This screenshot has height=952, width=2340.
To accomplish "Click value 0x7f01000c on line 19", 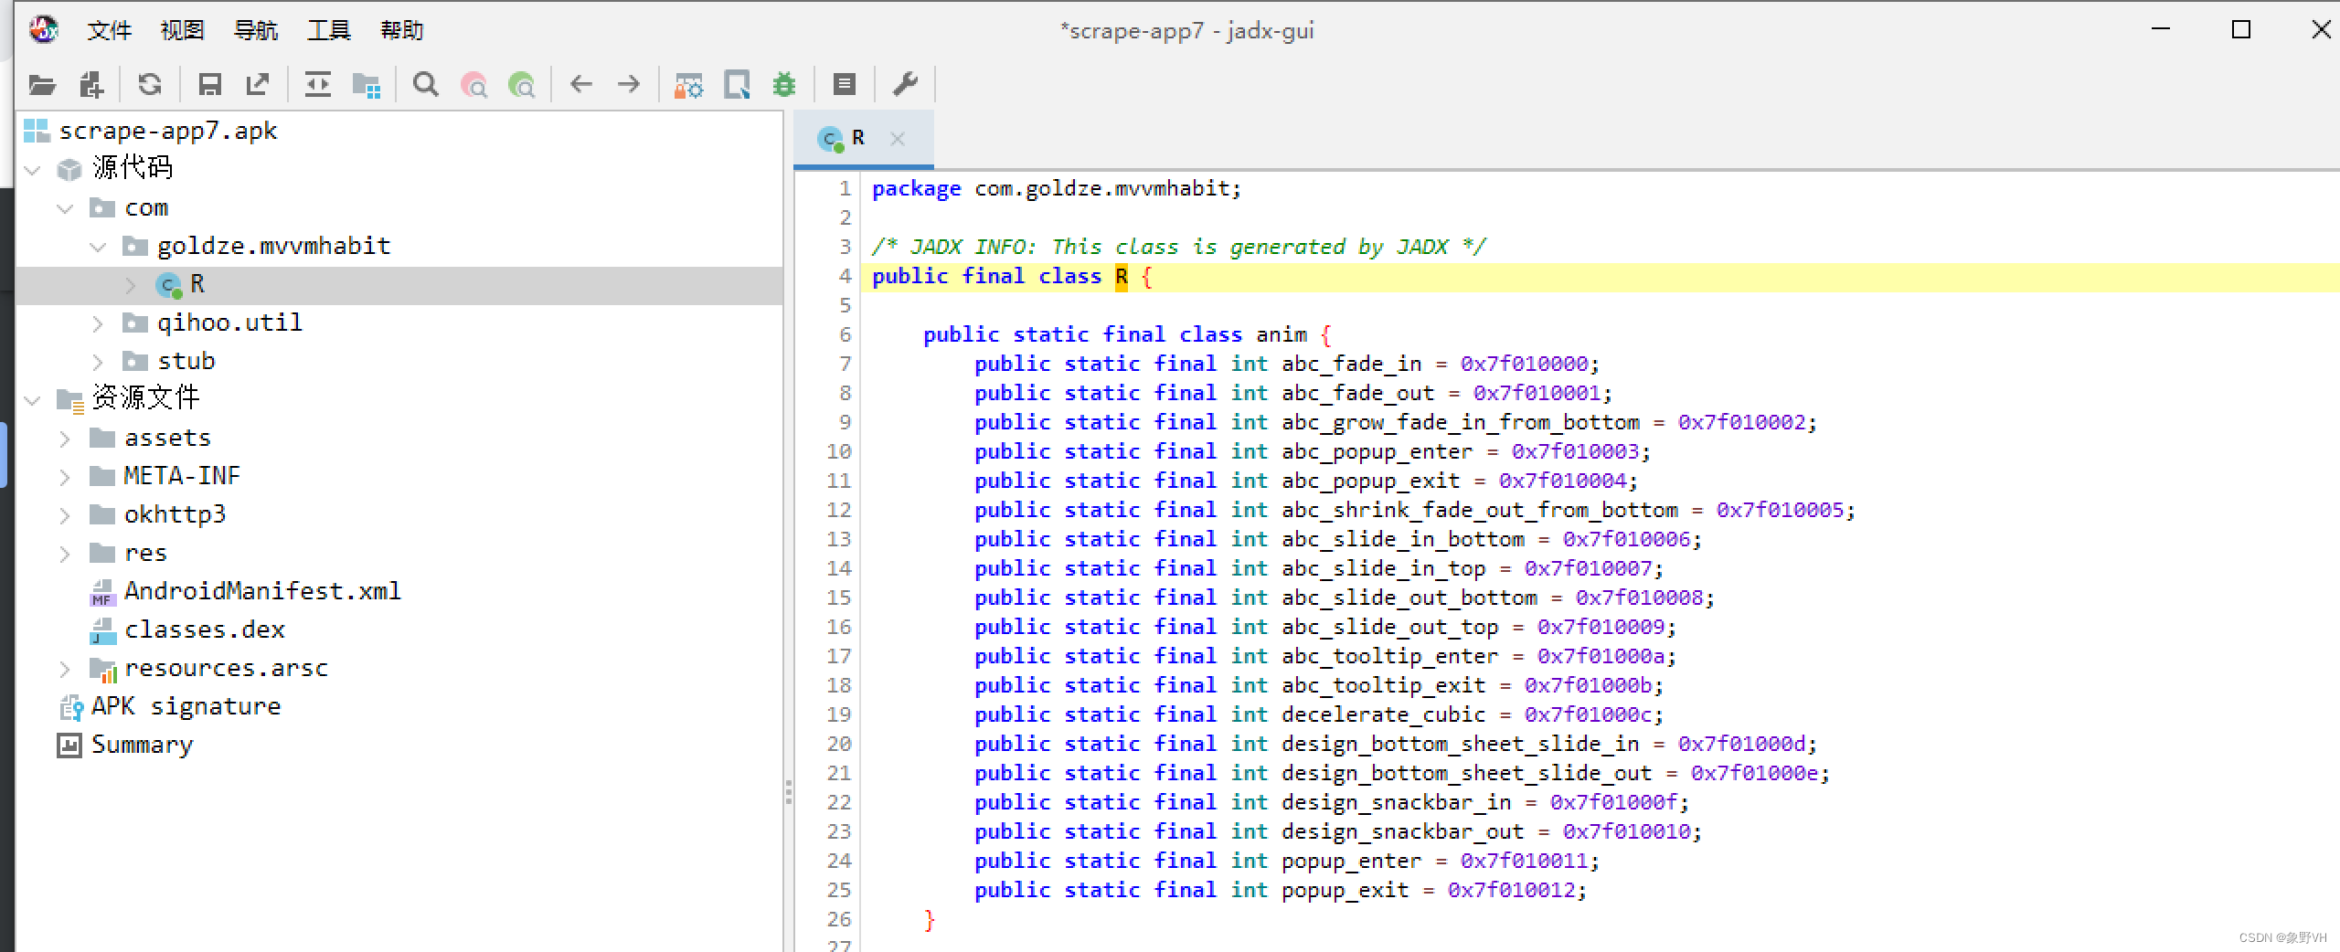I will coord(1588,714).
